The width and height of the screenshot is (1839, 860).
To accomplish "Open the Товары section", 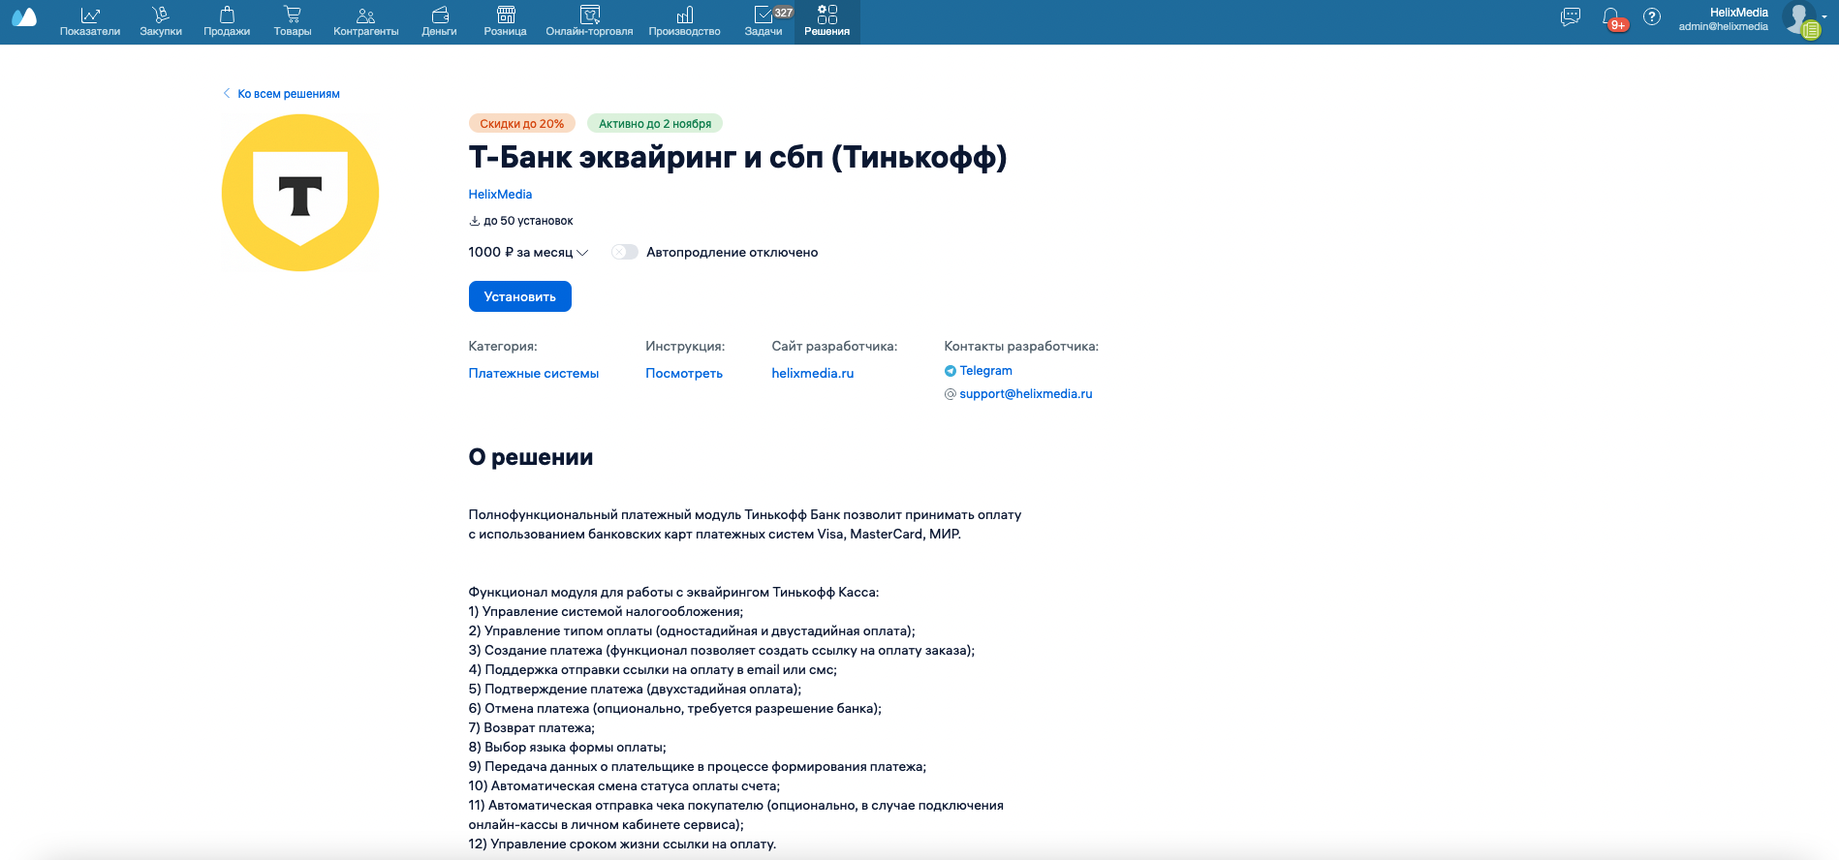I will pyautogui.click(x=293, y=21).
